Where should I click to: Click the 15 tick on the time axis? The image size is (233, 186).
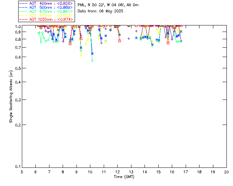pos(158,171)
